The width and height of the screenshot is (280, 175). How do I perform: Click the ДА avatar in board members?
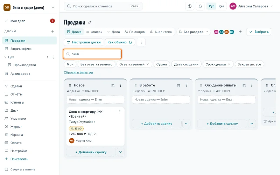222,32
